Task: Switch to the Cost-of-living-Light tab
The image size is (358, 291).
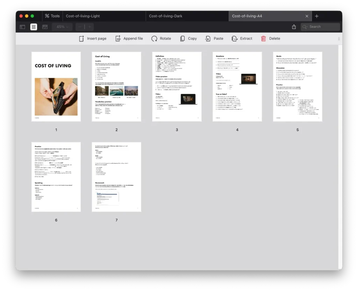Action: click(83, 16)
